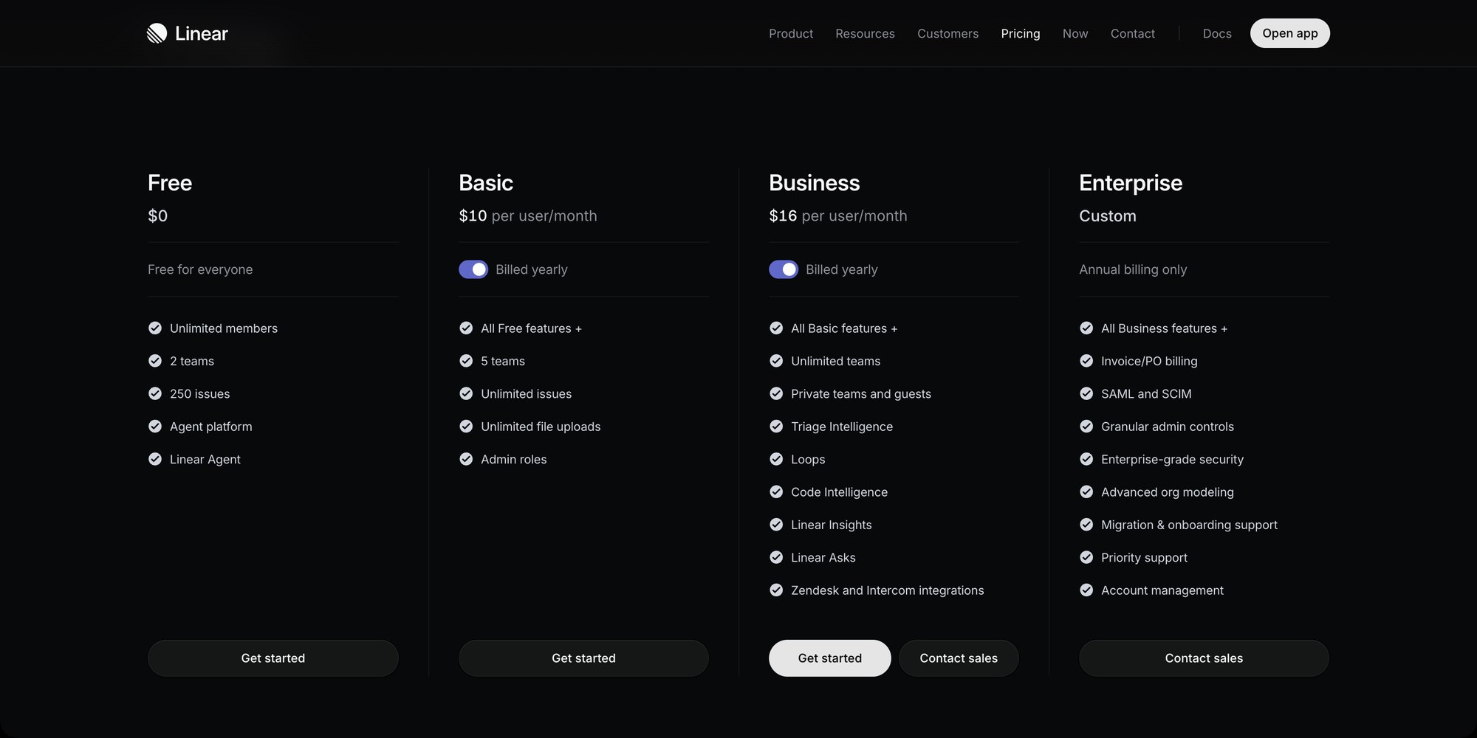This screenshot has width=1477, height=738.
Task: Click checkmark icon beside 5 teams
Action: [x=466, y=361]
